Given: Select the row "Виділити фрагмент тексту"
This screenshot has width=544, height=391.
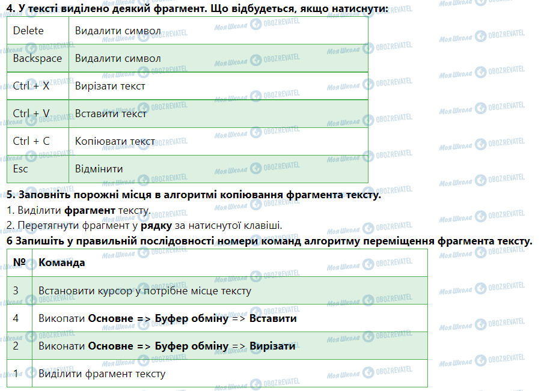Looking at the screenshot, I should click(x=102, y=374).
